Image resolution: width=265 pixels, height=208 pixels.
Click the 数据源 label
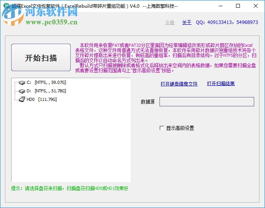(148, 102)
